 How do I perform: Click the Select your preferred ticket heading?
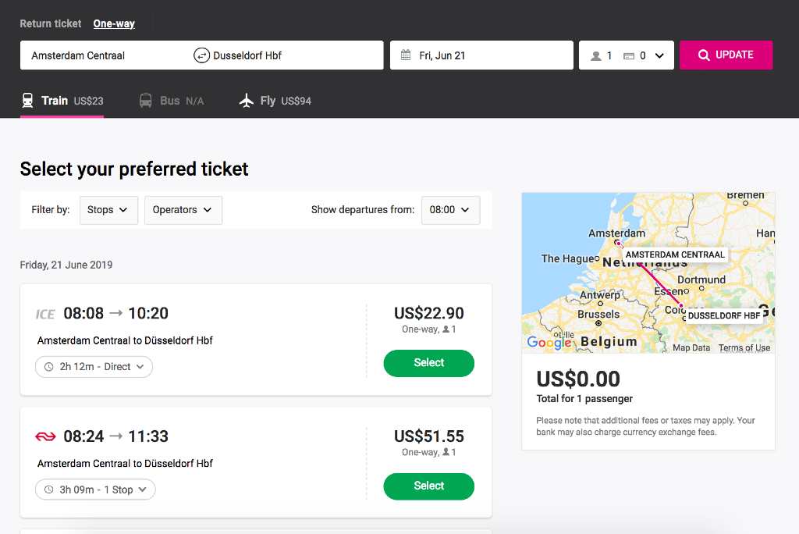(134, 169)
